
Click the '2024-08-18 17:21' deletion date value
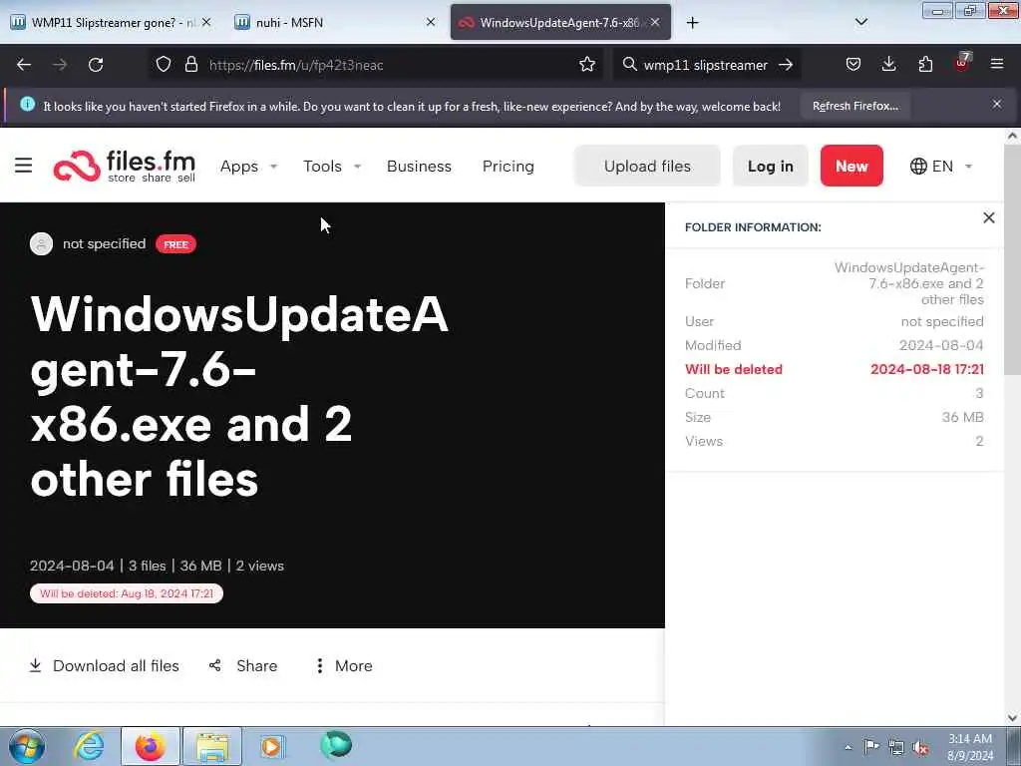[x=926, y=369]
